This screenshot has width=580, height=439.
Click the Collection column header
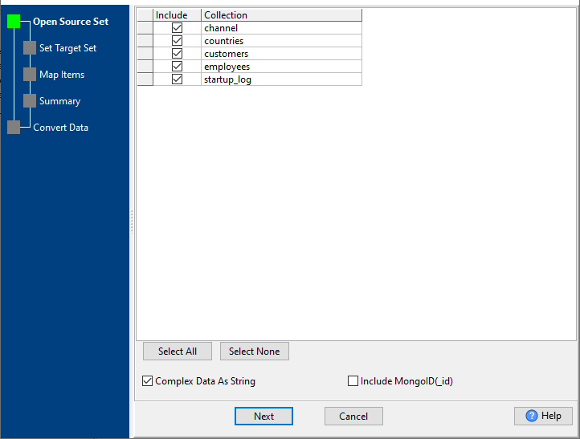tap(281, 15)
